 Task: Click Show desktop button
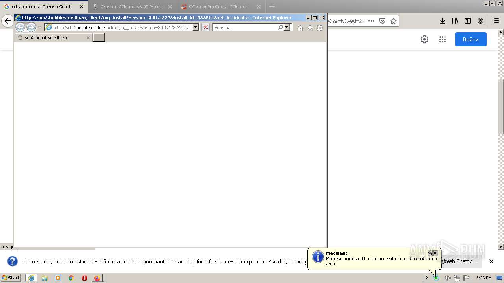[x=500, y=278]
